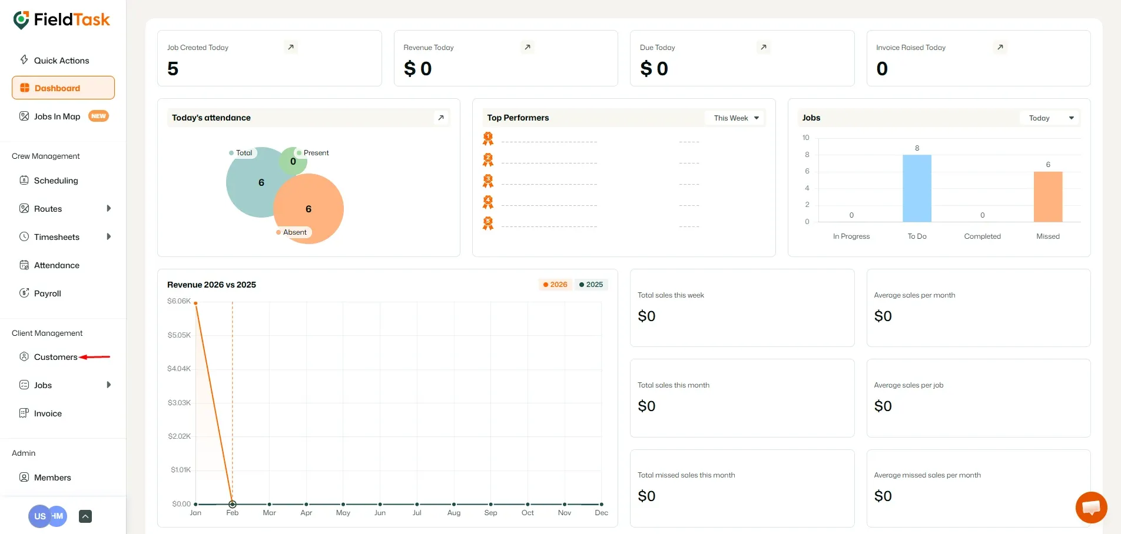Toggle the 2026 series in the revenue chart legend
This screenshot has width=1121, height=534.
[x=554, y=284]
